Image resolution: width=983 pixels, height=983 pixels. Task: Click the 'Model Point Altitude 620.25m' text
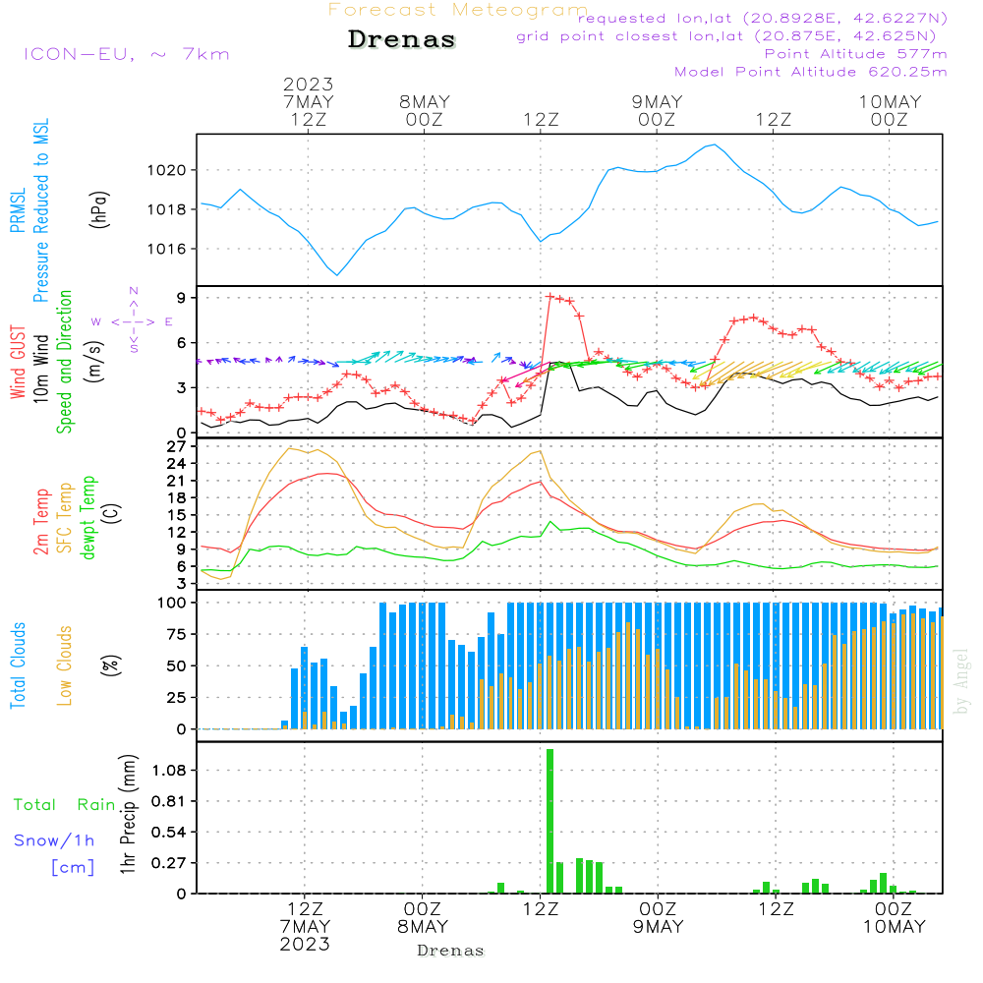click(x=811, y=72)
